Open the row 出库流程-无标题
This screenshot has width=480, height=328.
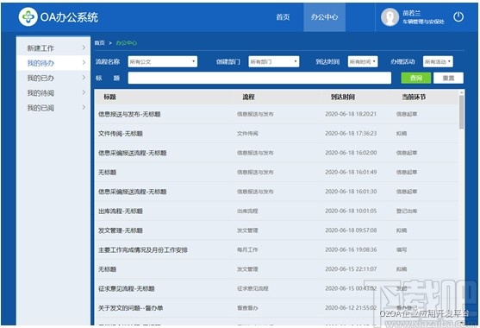(x=277, y=211)
